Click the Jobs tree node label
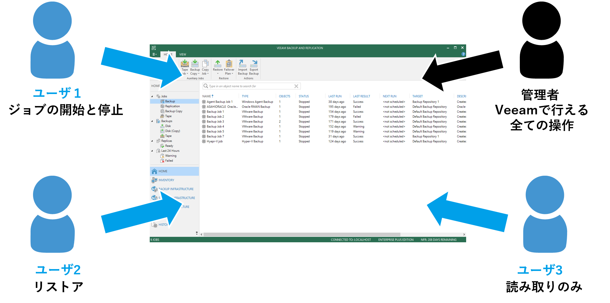The image size is (610, 303). (164, 96)
